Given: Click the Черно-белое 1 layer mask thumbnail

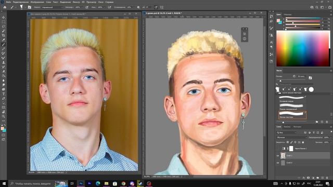Looking at the screenshot, I should tap(291, 149).
